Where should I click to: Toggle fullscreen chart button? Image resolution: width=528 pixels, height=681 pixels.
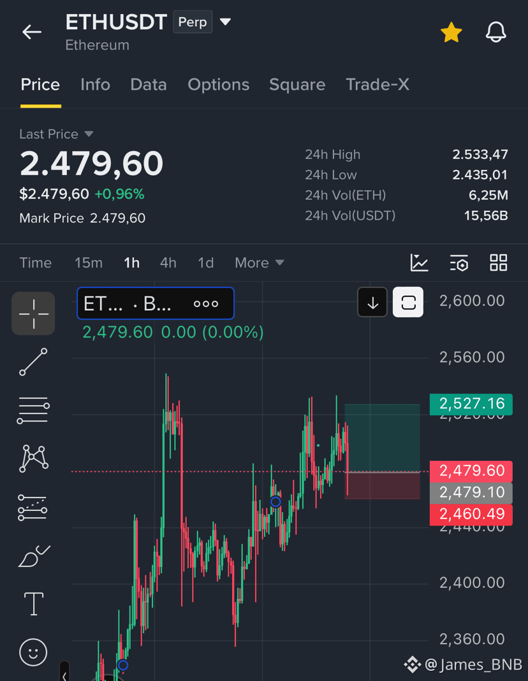click(408, 303)
